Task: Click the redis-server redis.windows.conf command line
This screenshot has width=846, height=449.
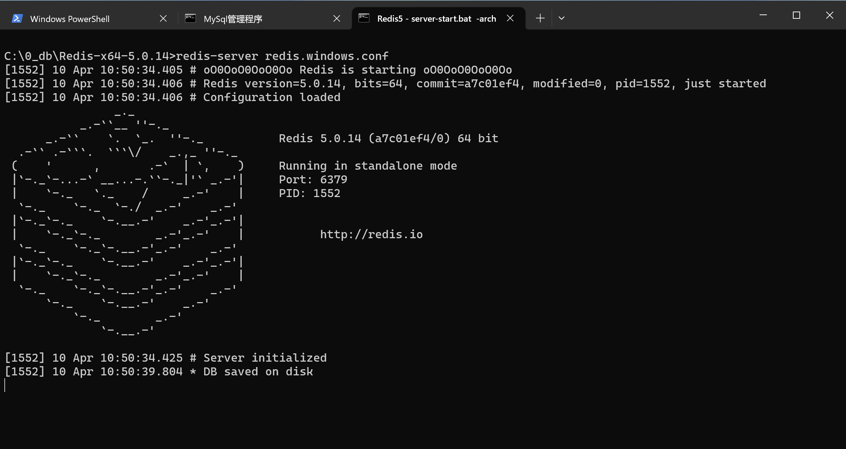Action: pos(196,56)
